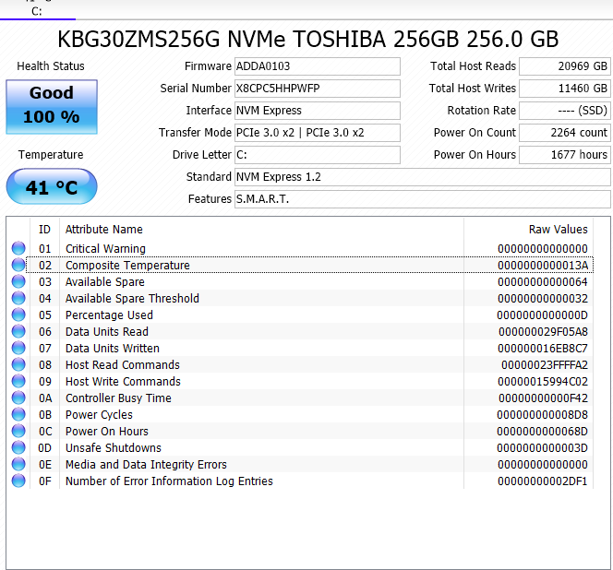Click raw value 00000015994C02
Image resolution: width=613 pixels, height=570 pixels.
point(543,382)
